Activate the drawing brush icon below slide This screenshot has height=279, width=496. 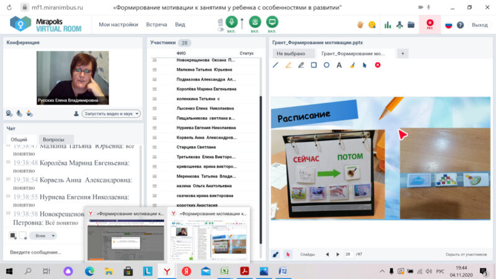tap(276, 254)
